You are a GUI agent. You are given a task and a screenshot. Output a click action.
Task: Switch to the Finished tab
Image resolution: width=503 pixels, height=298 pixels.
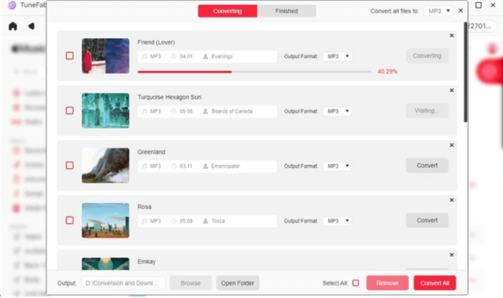(287, 11)
